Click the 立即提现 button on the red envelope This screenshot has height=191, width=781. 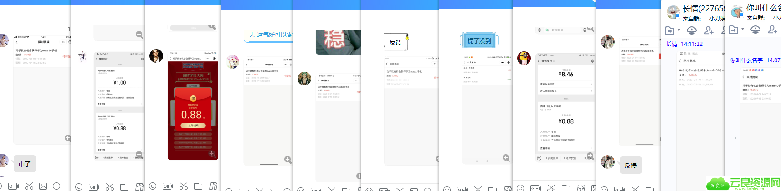[193, 126]
